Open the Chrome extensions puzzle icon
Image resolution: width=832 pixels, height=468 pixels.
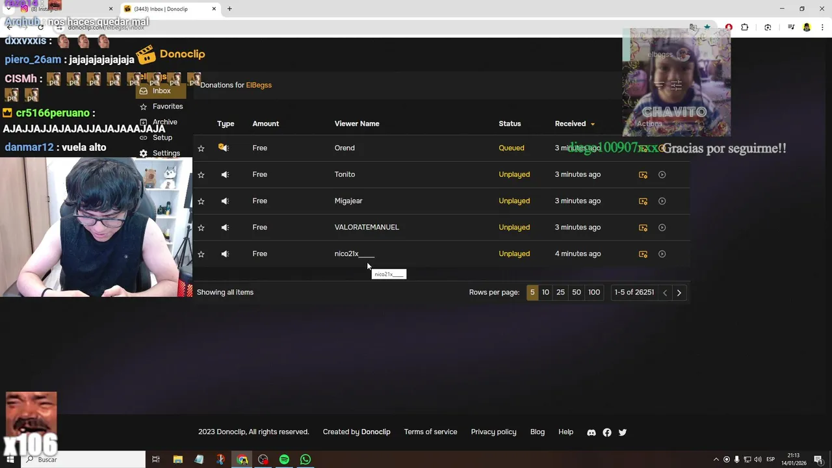pos(745,27)
